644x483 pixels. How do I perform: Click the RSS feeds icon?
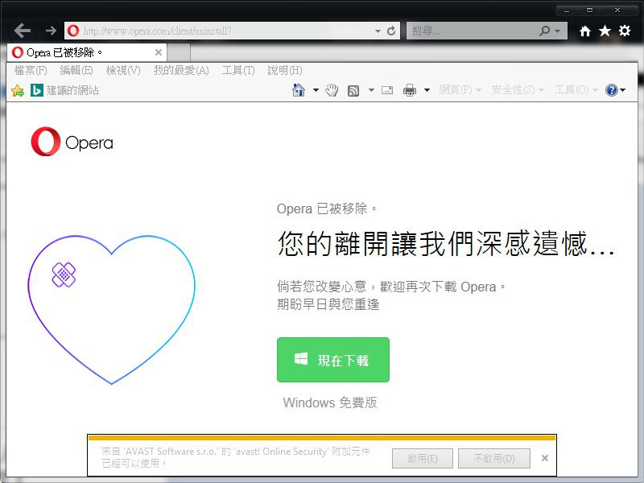click(x=353, y=90)
